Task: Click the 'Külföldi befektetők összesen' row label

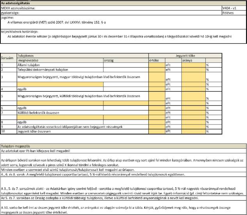Action: click(x=38, y=113)
